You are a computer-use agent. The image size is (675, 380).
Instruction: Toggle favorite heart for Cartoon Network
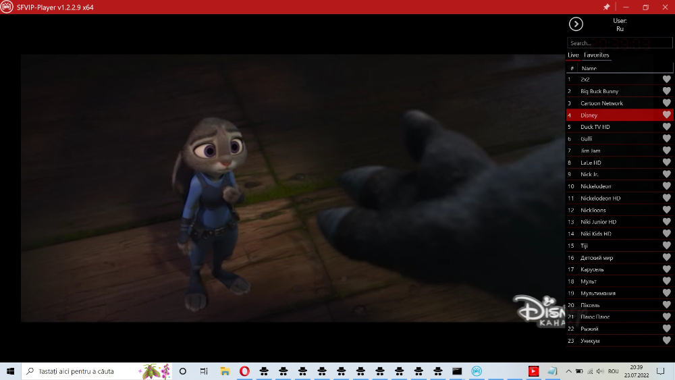pos(666,103)
